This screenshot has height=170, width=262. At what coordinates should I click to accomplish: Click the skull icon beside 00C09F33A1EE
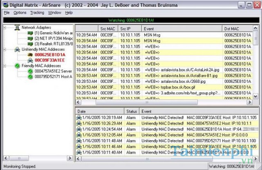pos(30,60)
